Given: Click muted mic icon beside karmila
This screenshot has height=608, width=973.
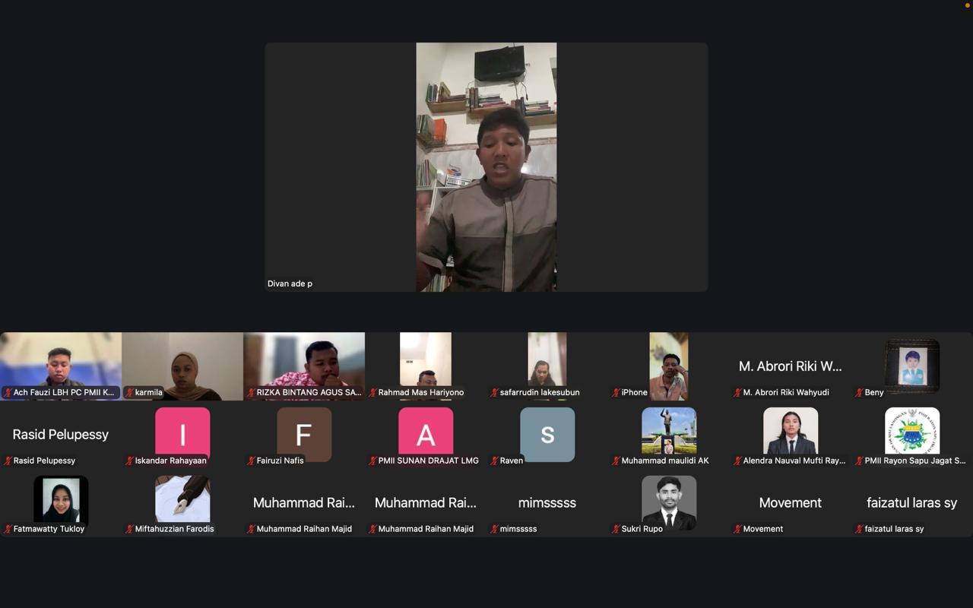Looking at the screenshot, I should click(x=130, y=393).
